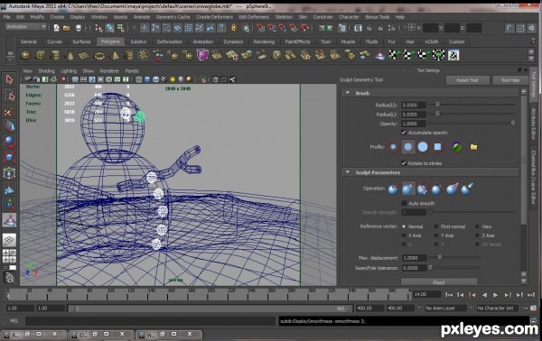Play the animation forward
Image resolution: width=542 pixels, height=341 pixels.
[495, 295]
